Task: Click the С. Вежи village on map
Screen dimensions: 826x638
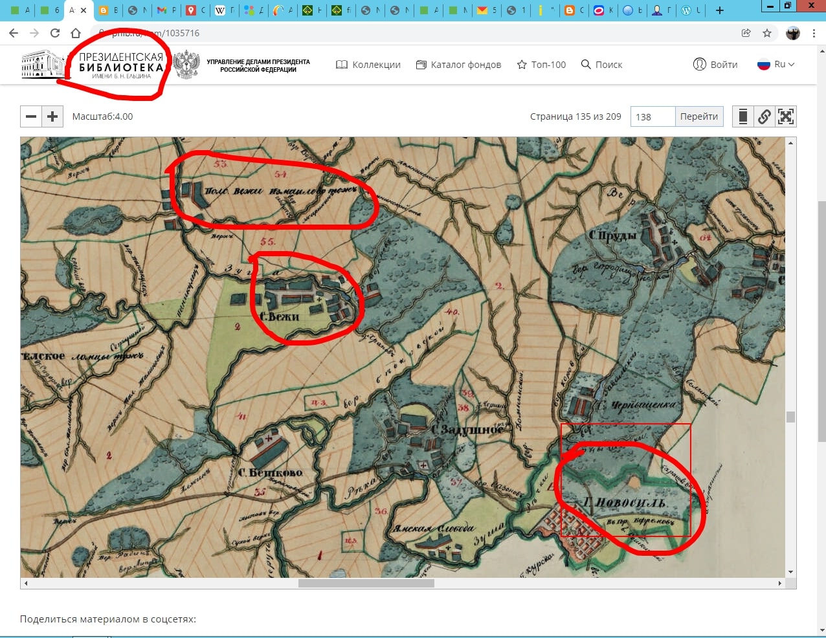Action: point(280,316)
